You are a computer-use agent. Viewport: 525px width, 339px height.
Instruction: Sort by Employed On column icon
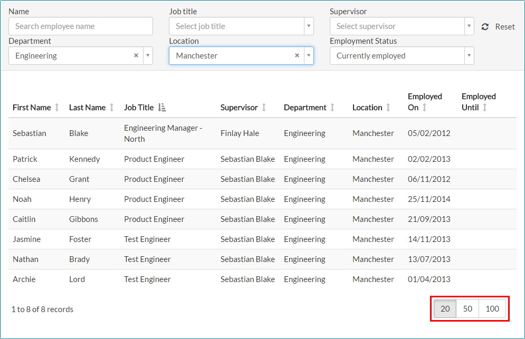[424, 108]
